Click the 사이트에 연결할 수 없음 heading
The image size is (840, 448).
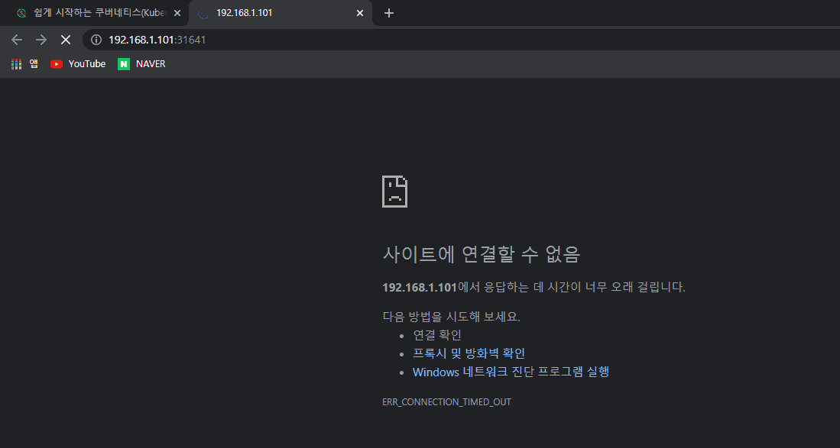pos(481,254)
